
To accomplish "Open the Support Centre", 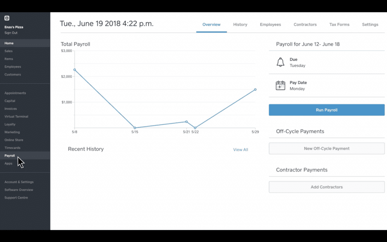I will 16,197.
